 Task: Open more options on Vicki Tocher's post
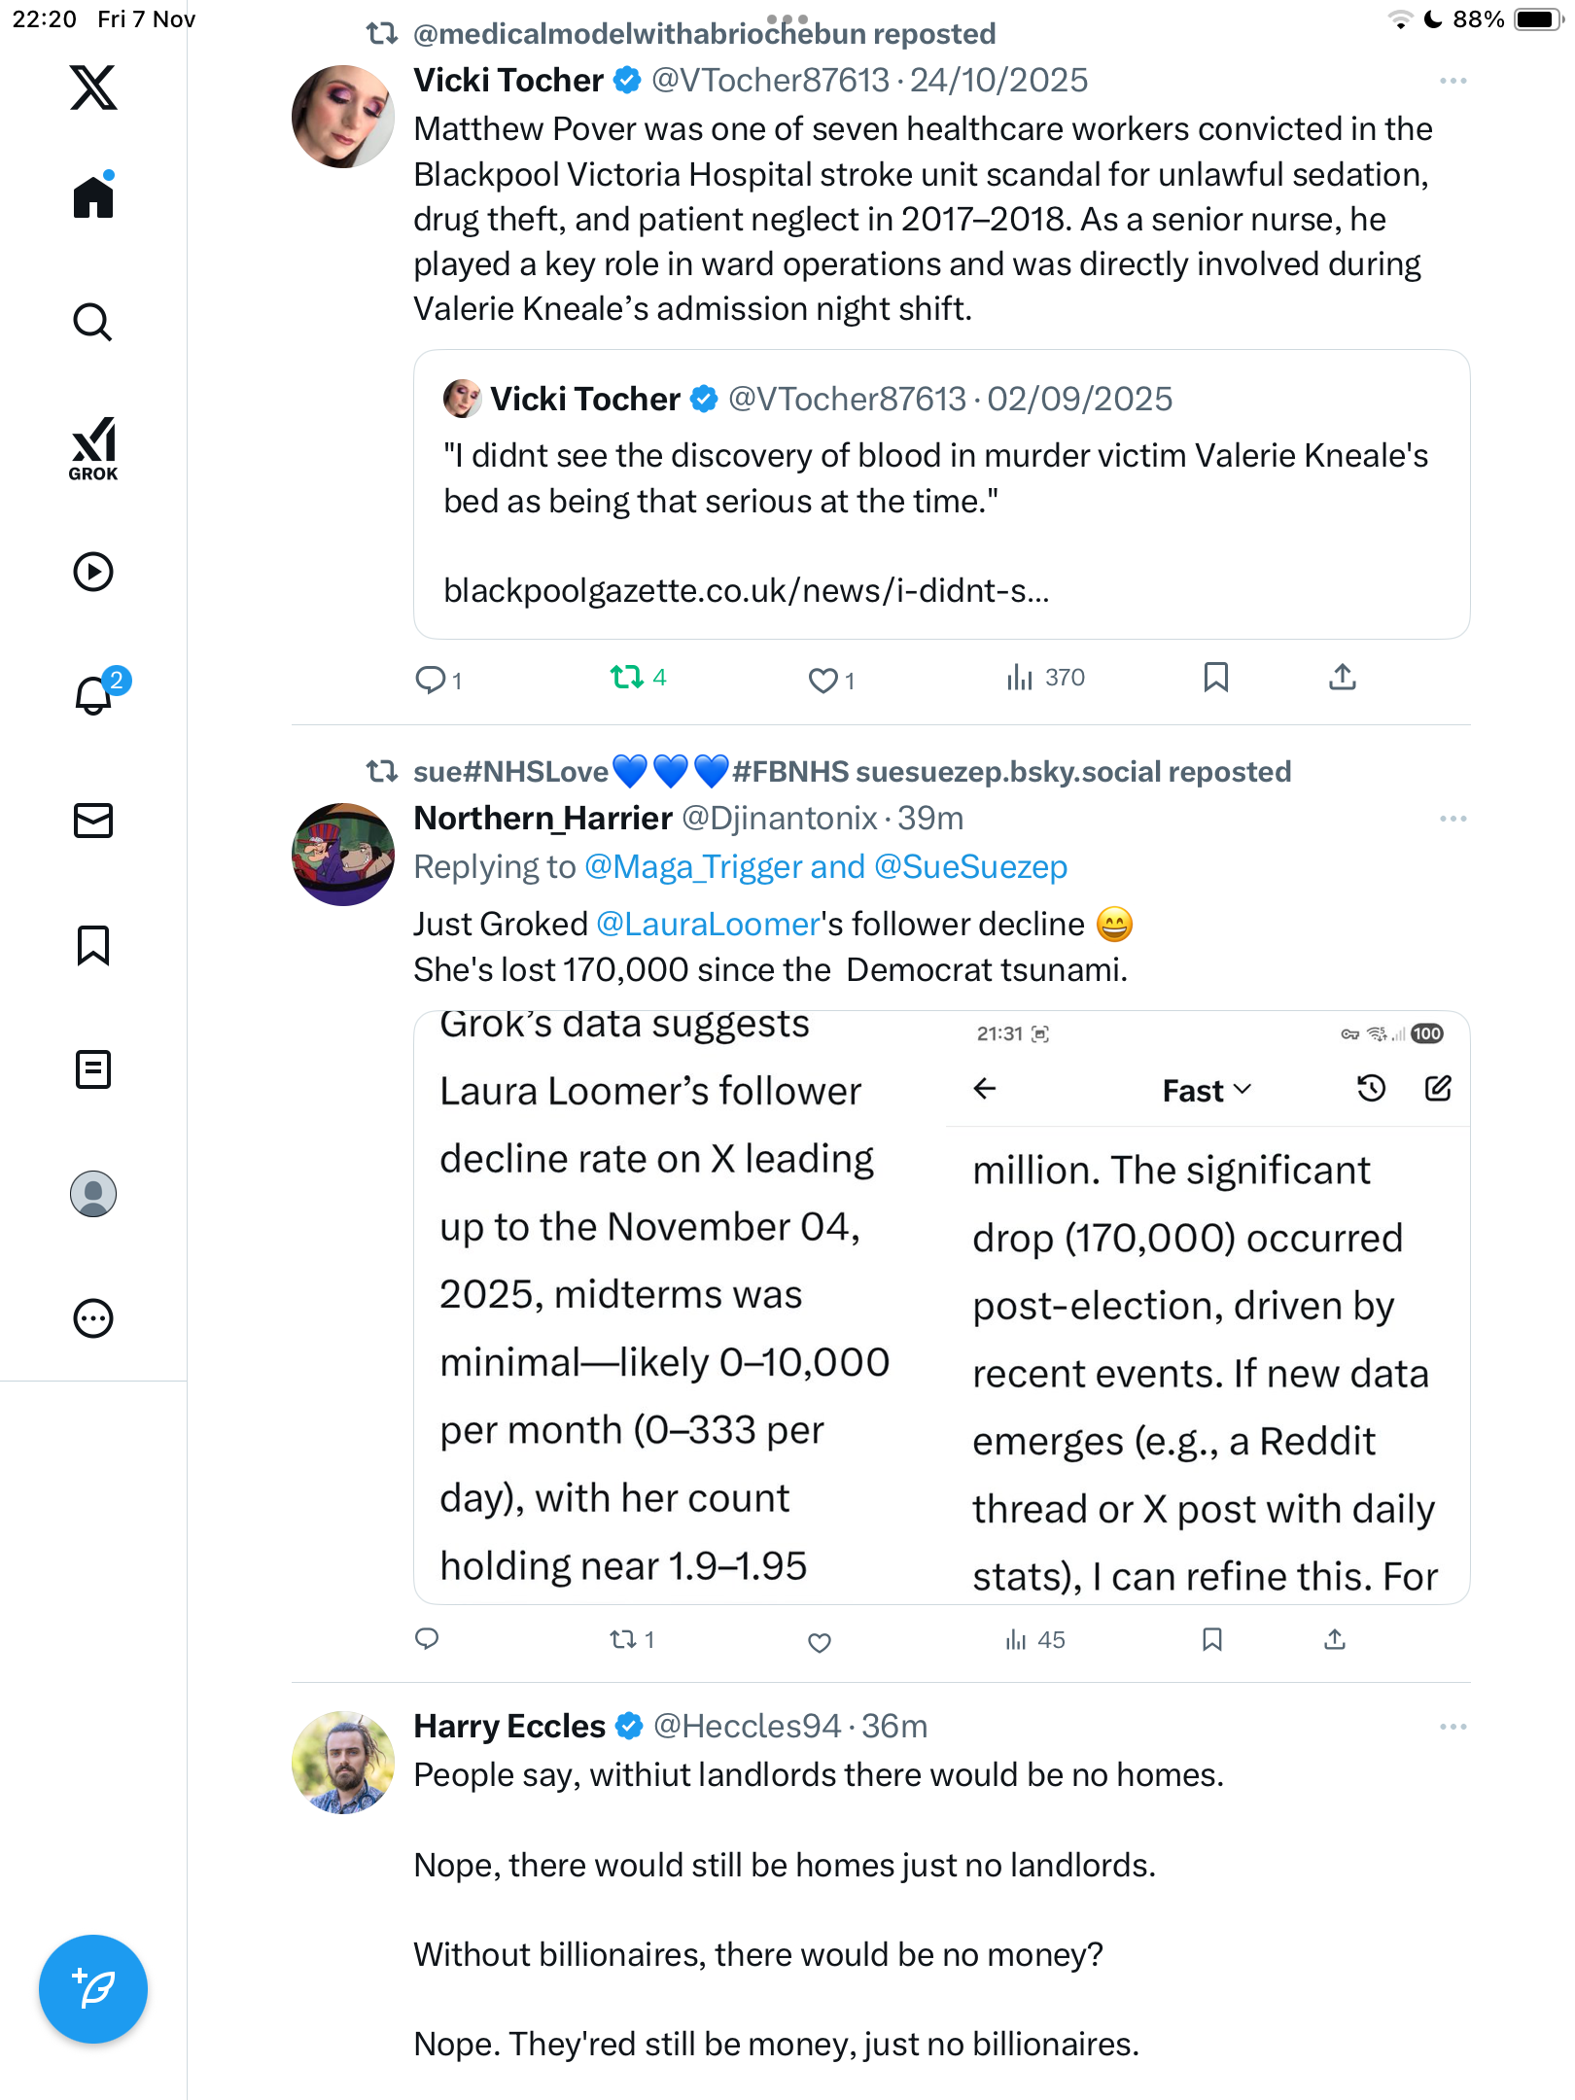coord(1452,81)
